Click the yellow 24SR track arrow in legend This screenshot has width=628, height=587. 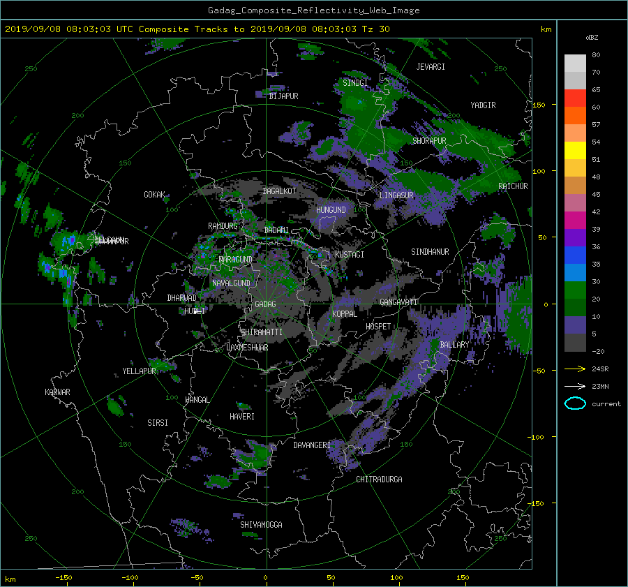point(575,369)
